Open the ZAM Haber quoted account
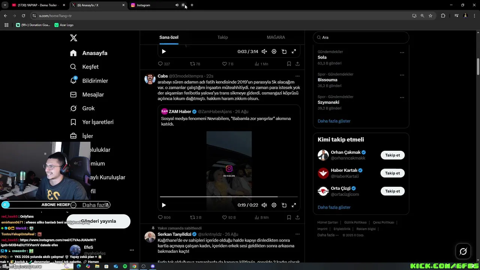 [x=180, y=111]
